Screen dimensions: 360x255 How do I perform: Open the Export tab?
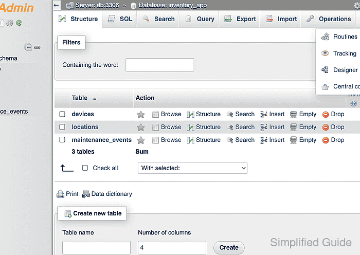(240, 19)
